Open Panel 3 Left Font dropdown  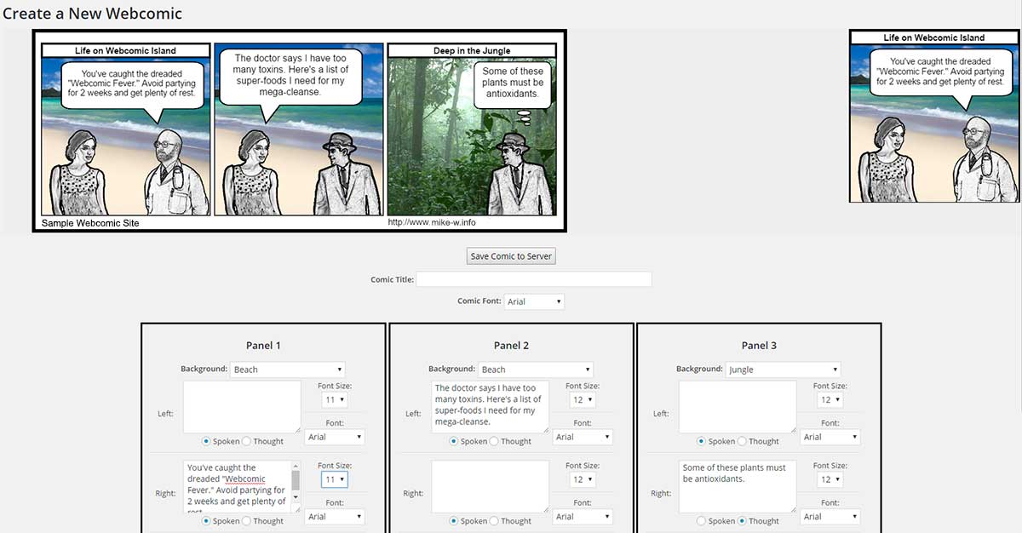click(x=830, y=437)
